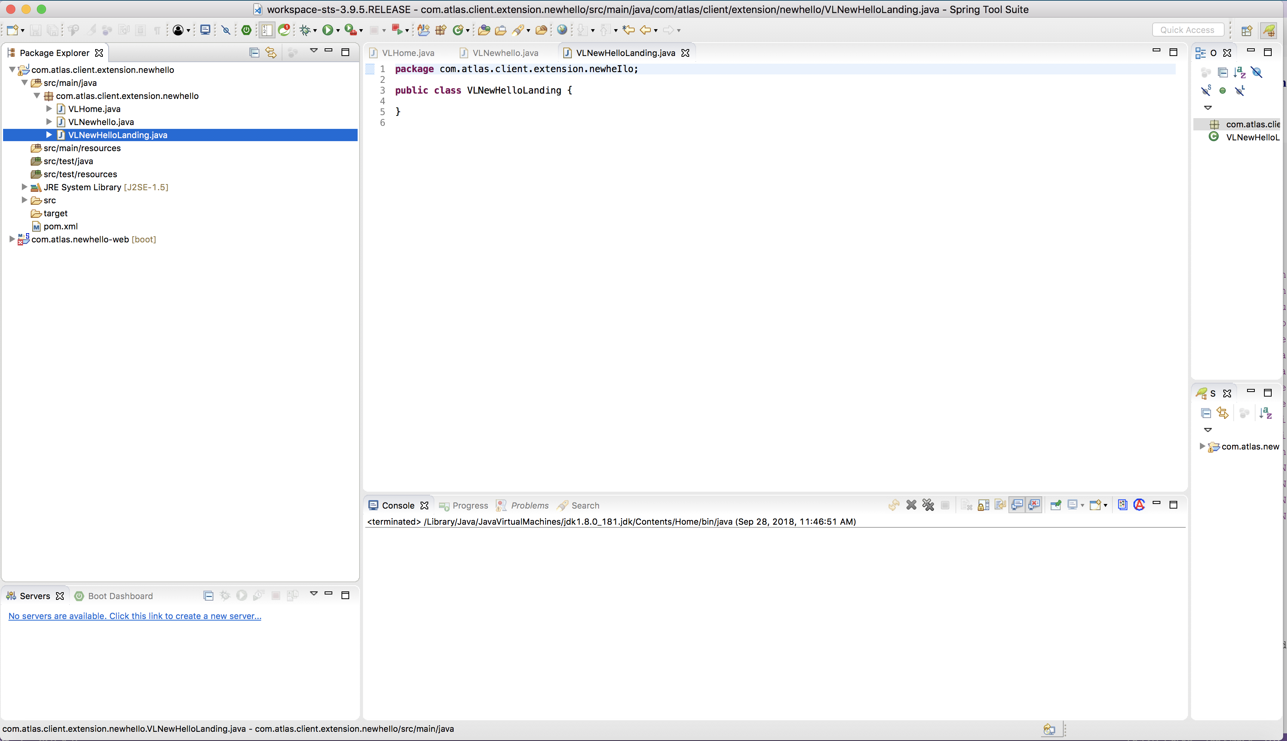Click the Debug bug icon

click(305, 30)
